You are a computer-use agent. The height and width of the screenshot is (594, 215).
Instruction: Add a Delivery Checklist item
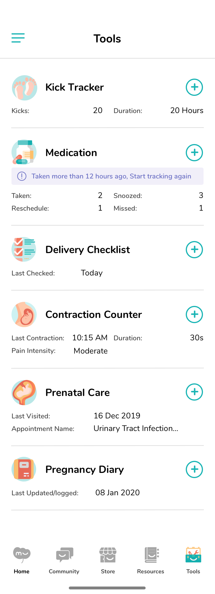point(194,250)
